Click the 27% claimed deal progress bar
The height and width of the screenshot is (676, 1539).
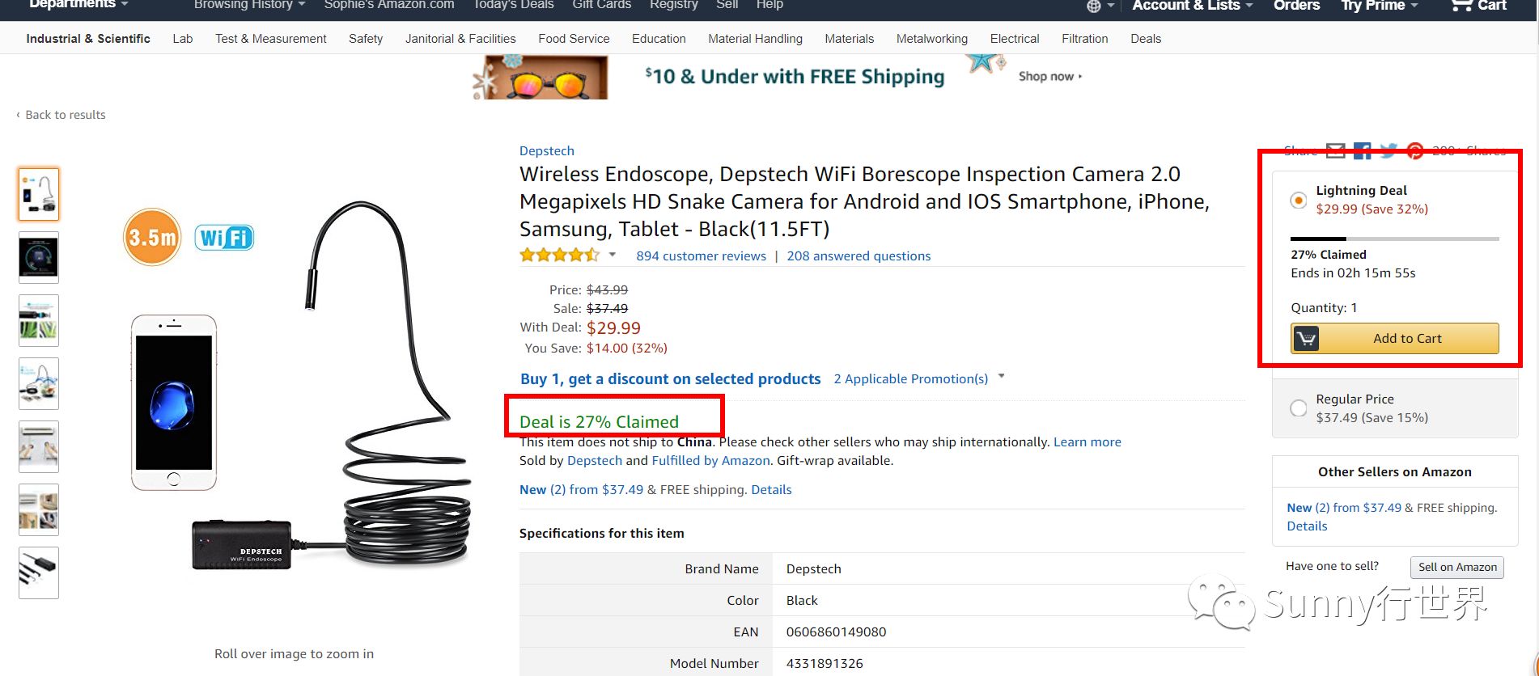coord(1394,239)
